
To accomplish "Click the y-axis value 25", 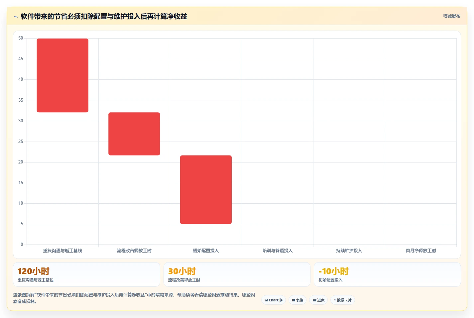I will point(21,142).
